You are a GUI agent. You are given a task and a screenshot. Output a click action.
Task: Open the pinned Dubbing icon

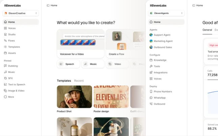pos(5,66)
